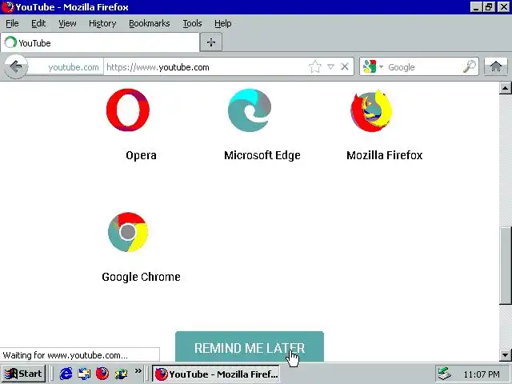This screenshot has height=384, width=512.
Task: Click the Google Chrome logo
Action: (x=128, y=232)
